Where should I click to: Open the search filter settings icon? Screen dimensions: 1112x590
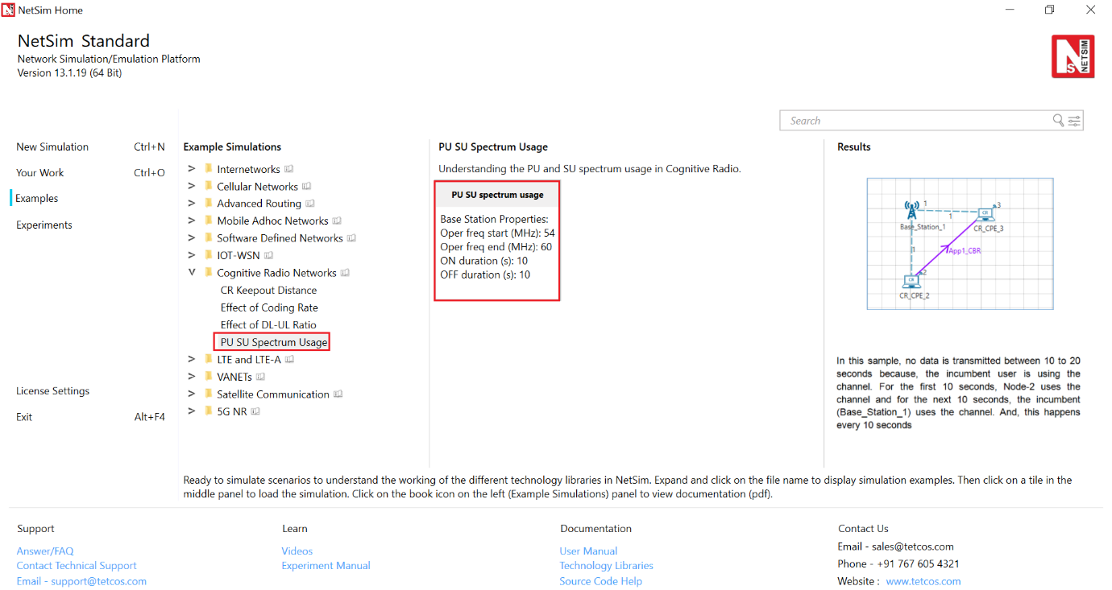pyautogui.click(x=1074, y=121)
